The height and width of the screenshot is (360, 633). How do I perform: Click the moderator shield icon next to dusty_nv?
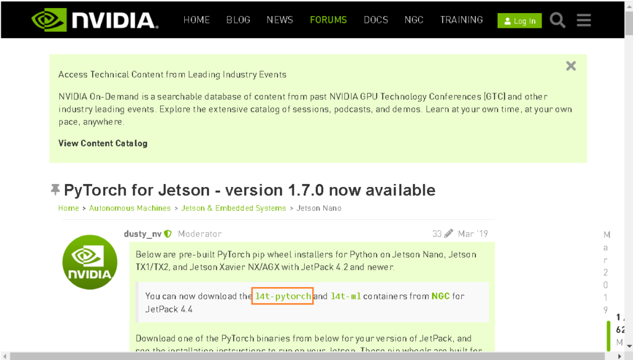pos(167,233)
